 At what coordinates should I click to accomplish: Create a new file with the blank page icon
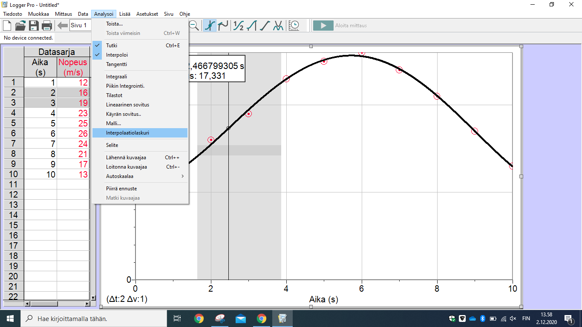(7, 26)
